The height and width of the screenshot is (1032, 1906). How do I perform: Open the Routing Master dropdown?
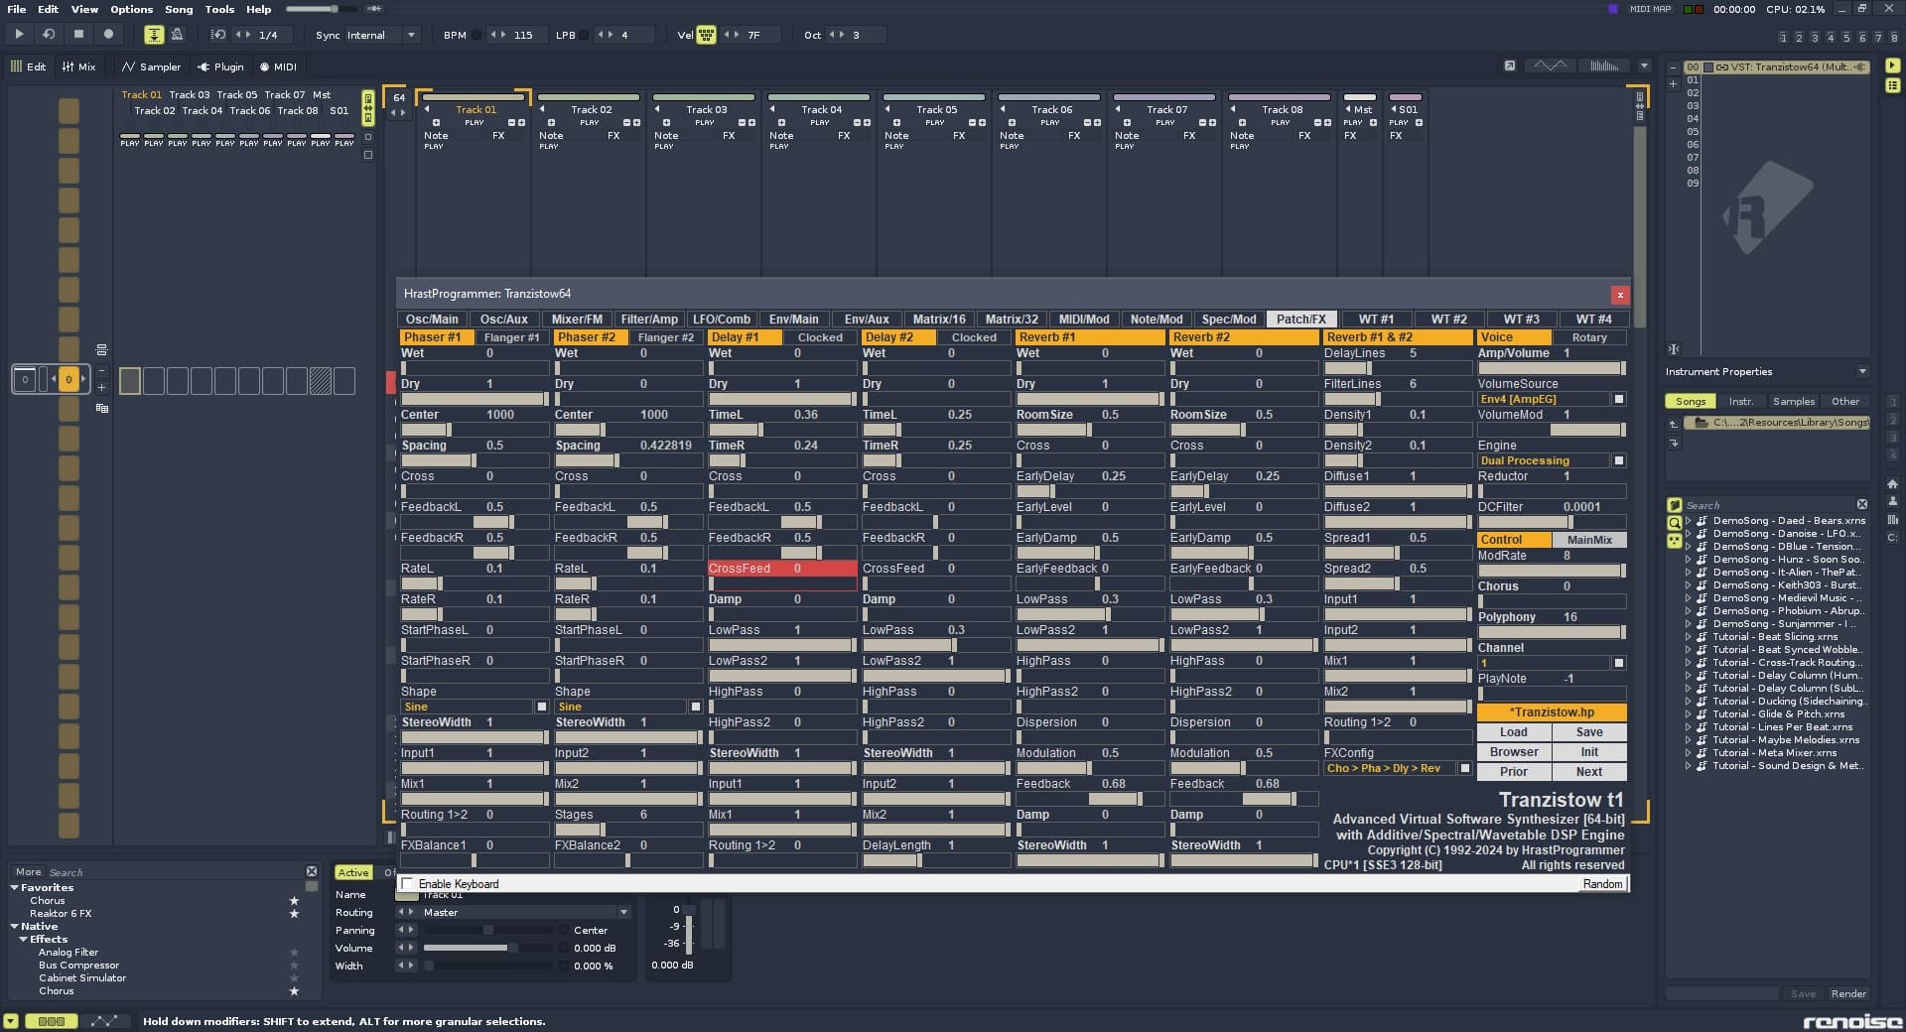pyautogui.click(x=526, y=912)
